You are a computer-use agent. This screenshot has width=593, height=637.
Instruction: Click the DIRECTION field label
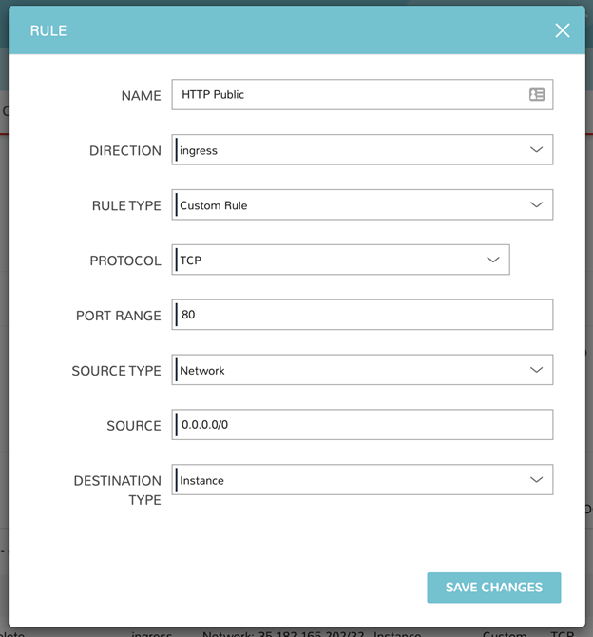pyautogui.click(x=125, y=151)
